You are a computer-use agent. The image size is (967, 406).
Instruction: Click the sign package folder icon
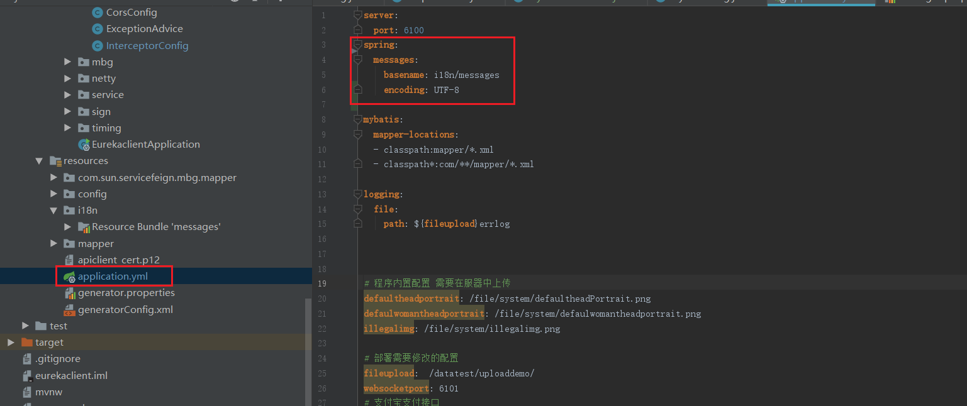[x=83, y=112]
